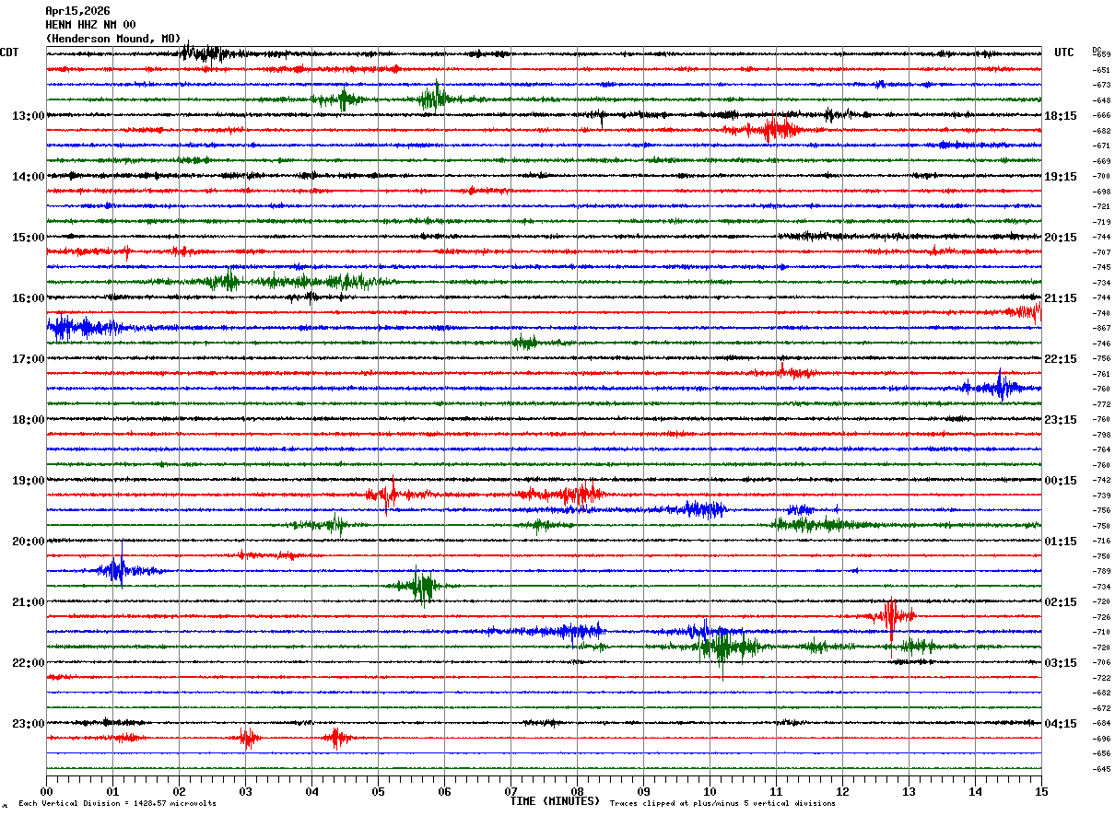Click the DC offset value -726
This screenshot has height=816, width=1115.
(x=1101, y=617)
